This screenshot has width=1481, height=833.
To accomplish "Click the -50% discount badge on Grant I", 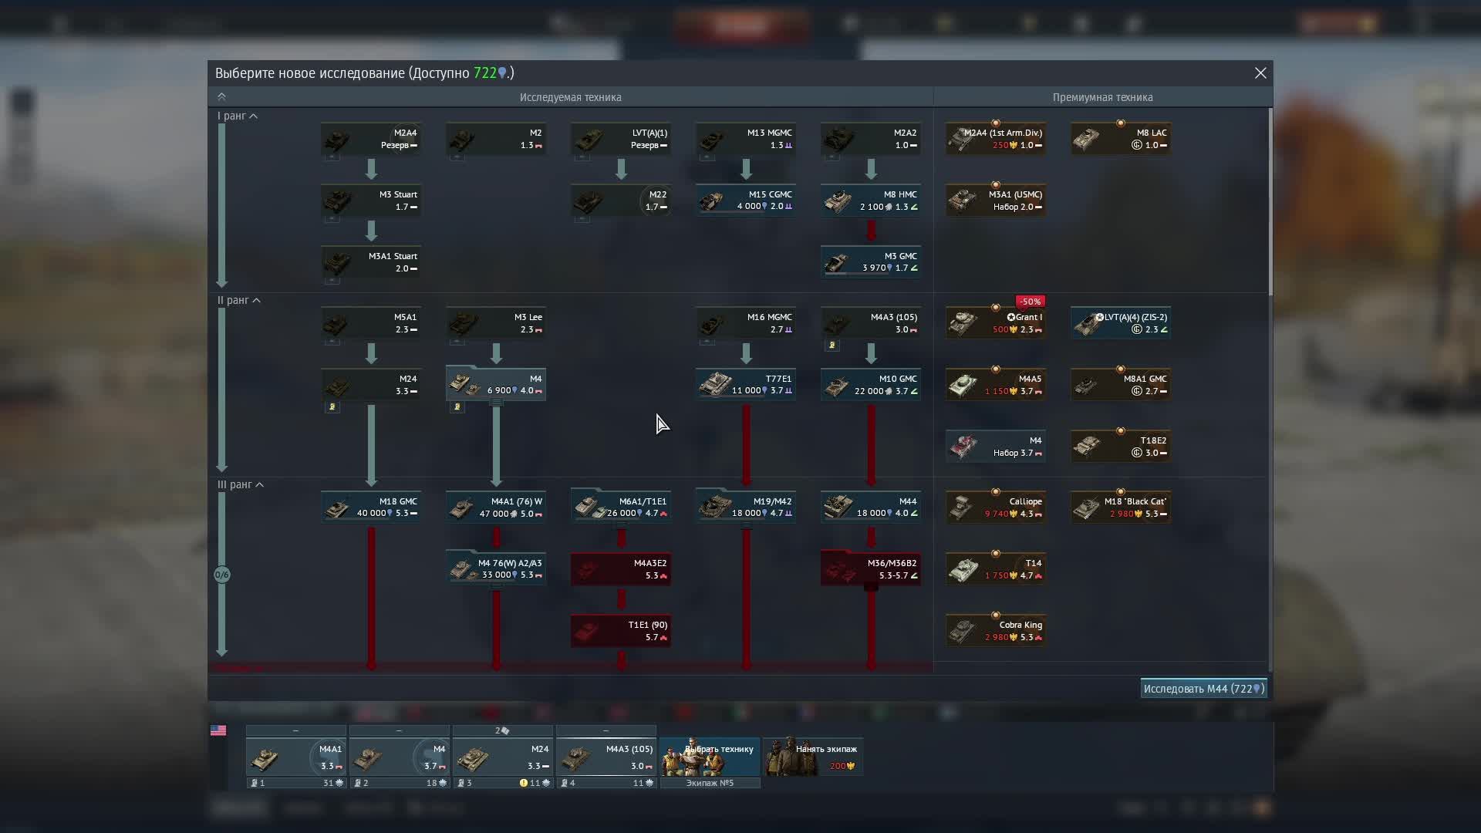I will [x=1031, y=302].
